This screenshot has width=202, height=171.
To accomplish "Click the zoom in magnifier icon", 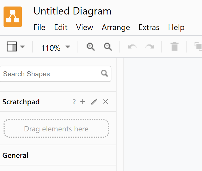I will pos(91,47).
